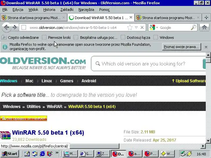This screenshot has width=211, height=158.
Task: Open the Windows Start button
Action: click(x=10, y=154)
